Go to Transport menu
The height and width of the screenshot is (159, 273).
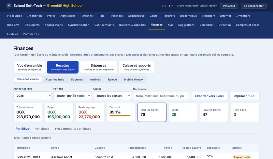tap(208, 16)
